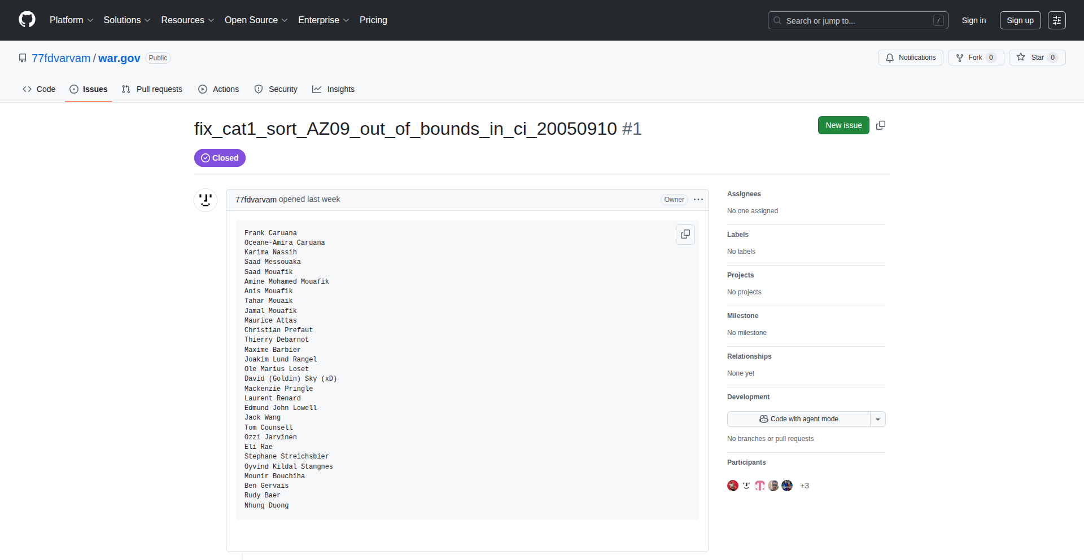Open the Code with agent mode dropdown arrow
Image resolution: width=1084 pixels, height=560 pixels.
coord(878,419)
